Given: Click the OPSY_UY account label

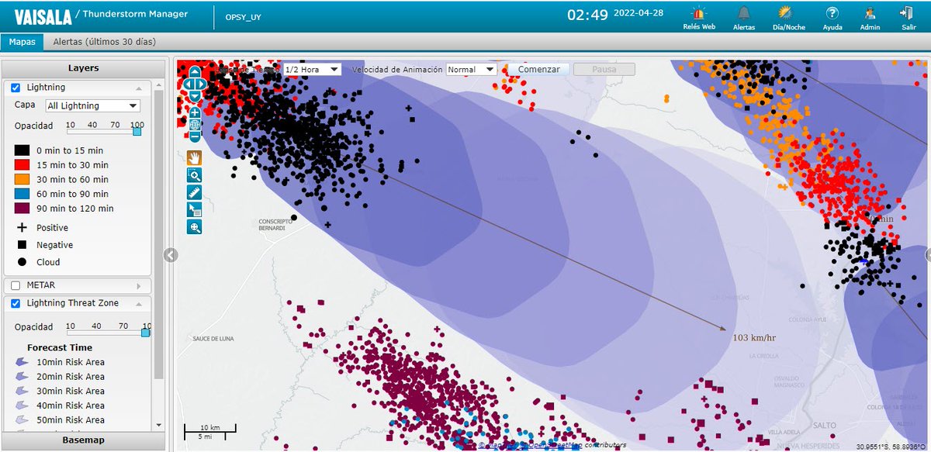Looking at the screenshot, I should (x=243, y=16).
